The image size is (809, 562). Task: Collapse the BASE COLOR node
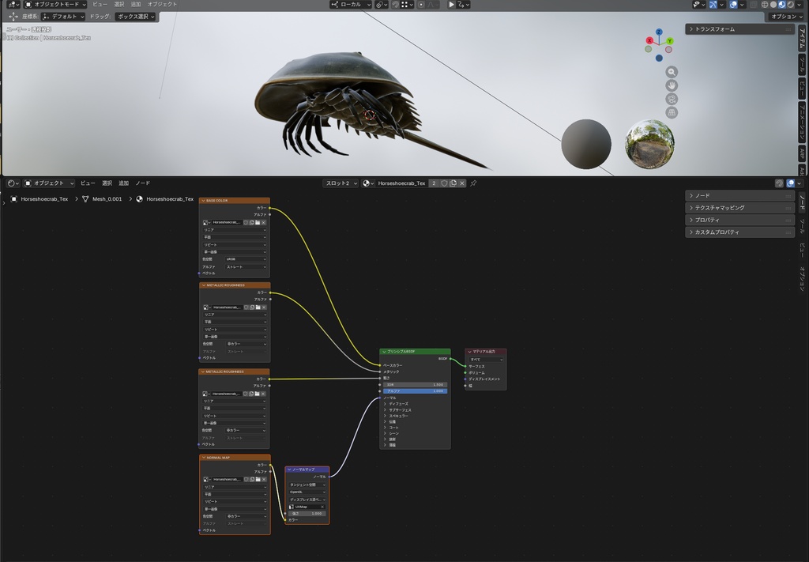[x=203, y=201]
